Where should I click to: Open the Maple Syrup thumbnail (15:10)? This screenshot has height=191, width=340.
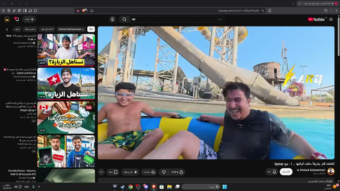click(x=66, y=117)
